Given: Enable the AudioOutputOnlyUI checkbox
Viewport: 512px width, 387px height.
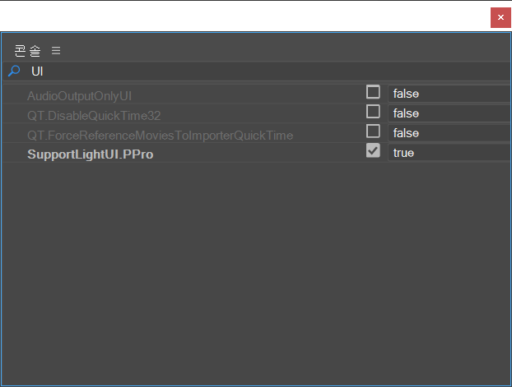Looking at the screenshot, I should (373, 92).
